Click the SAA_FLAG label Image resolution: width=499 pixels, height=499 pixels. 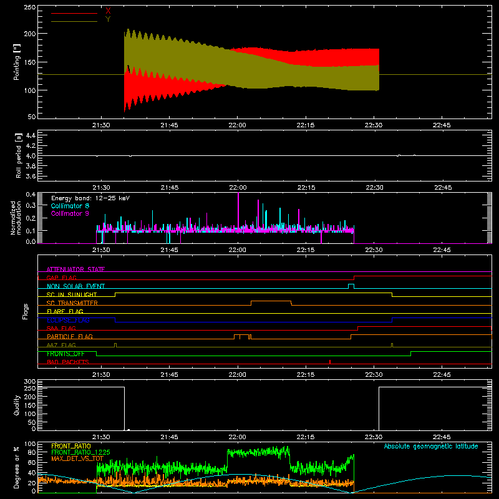point(61,328)
